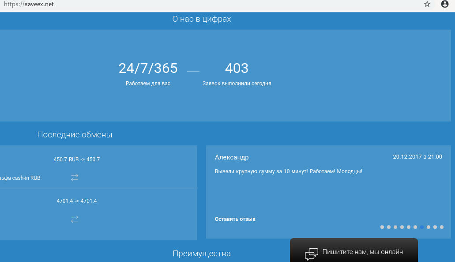Open the 'Пишите нам, мы онлайн' chat
This screenshot has height=262, width=455.
pyautogui.click(x=362, y=252)
